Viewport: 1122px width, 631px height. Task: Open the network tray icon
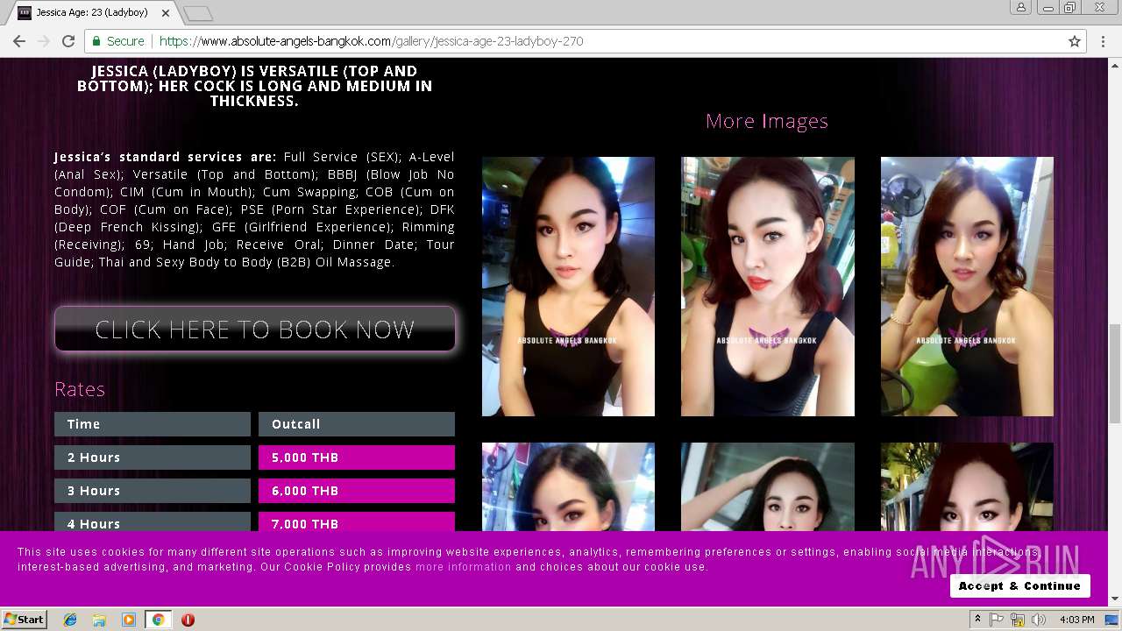1018,620
